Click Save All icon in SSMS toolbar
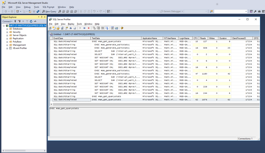 pos(38,12)
